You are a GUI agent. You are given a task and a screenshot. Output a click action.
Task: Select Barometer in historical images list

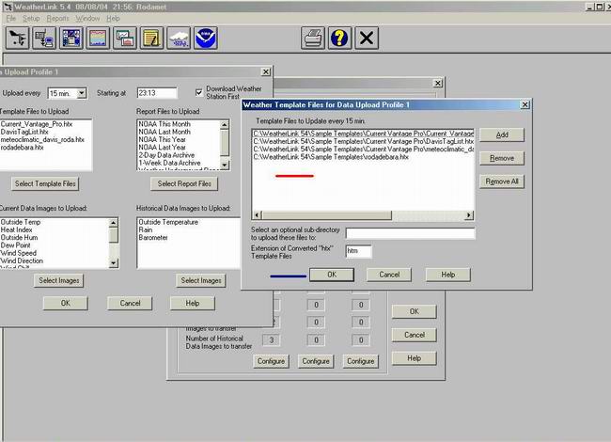(x=153, y=238)
